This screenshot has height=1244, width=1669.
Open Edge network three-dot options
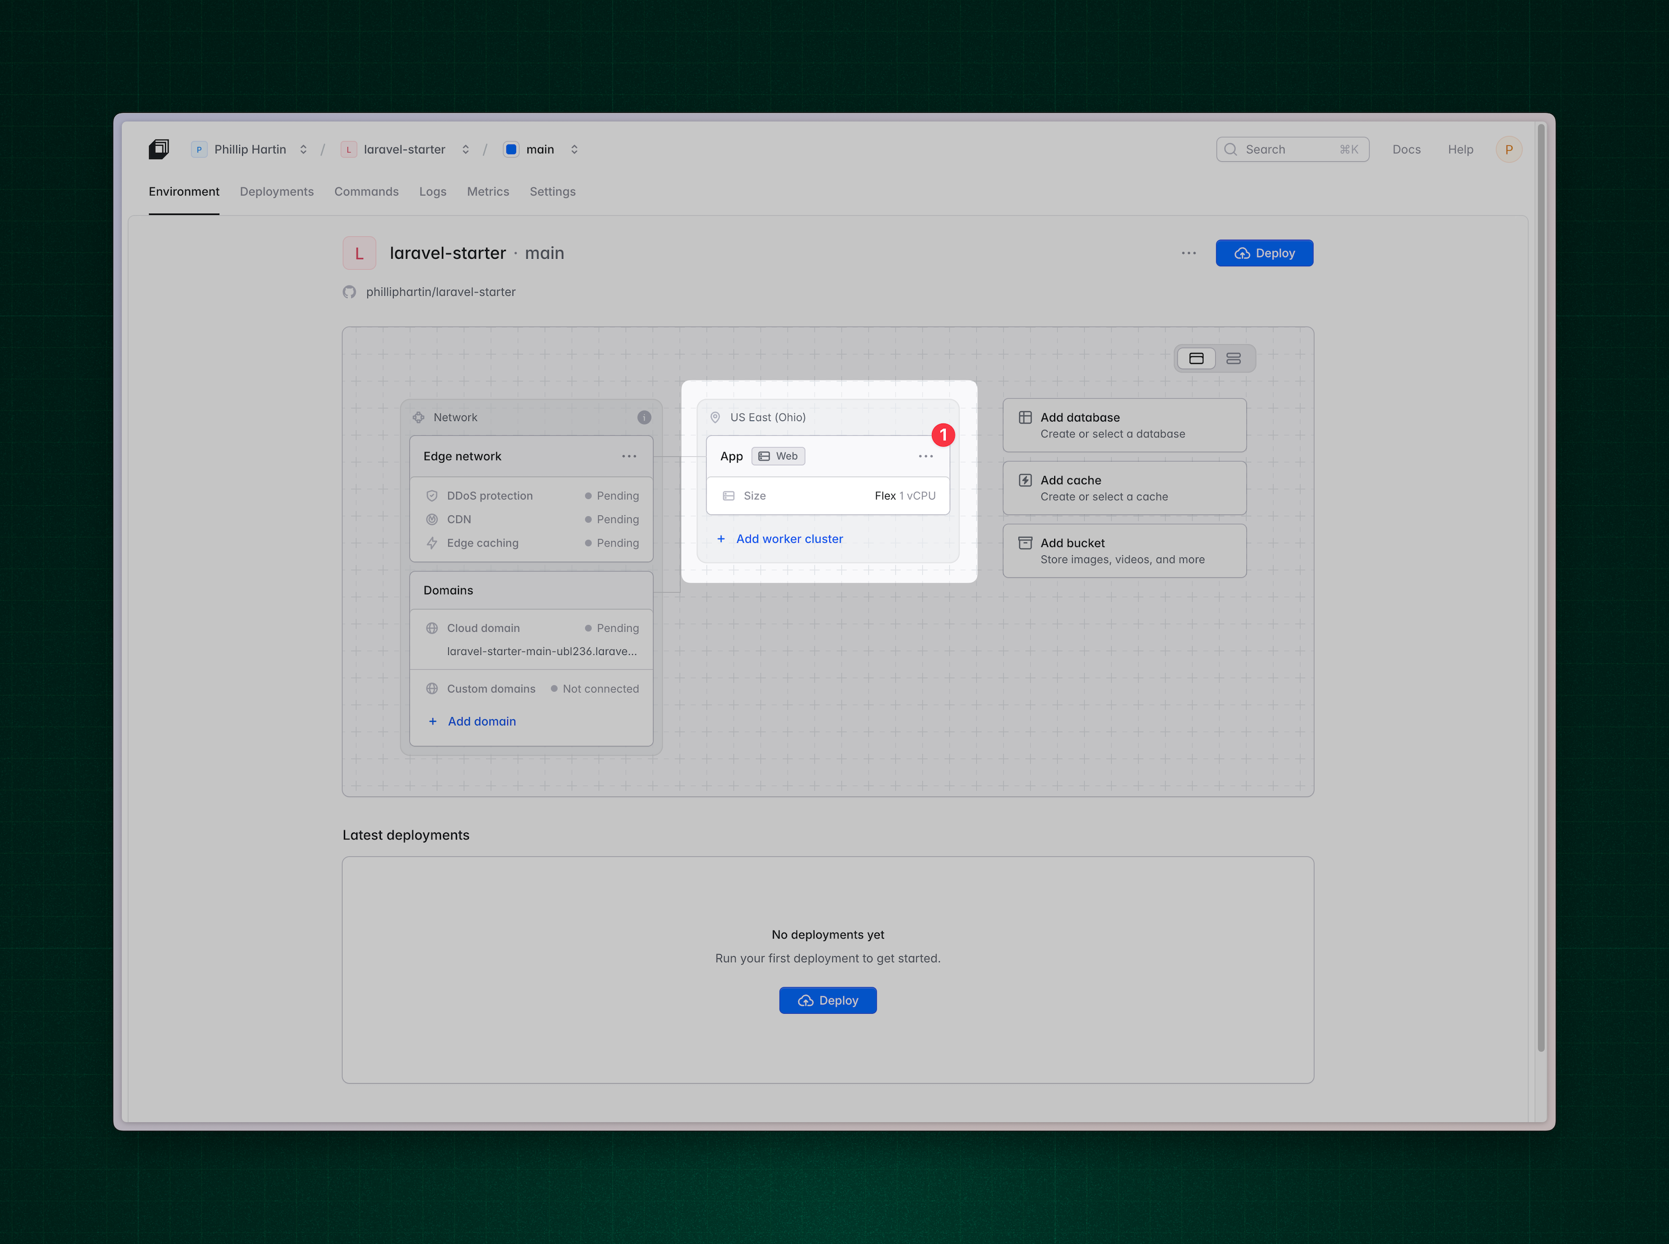tap(629, 456)
